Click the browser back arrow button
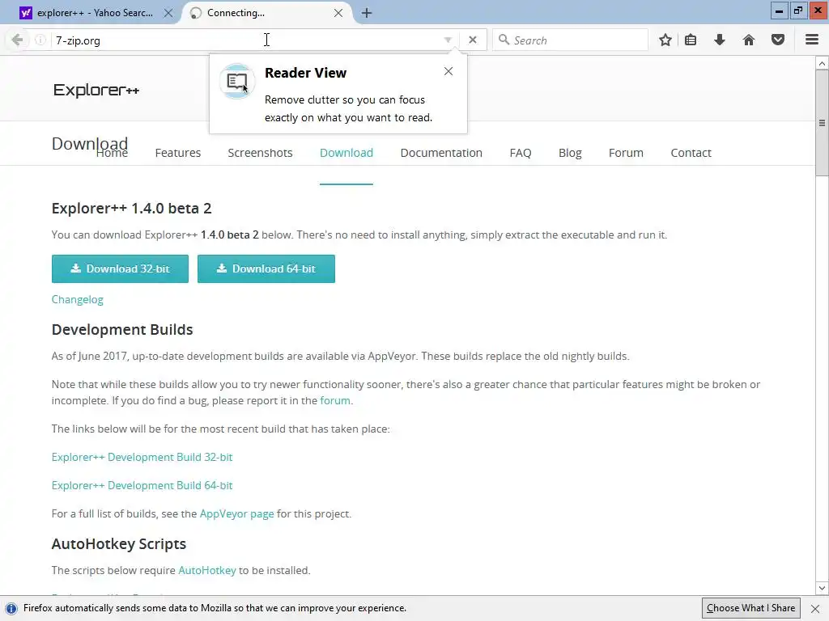 [18, 40]
